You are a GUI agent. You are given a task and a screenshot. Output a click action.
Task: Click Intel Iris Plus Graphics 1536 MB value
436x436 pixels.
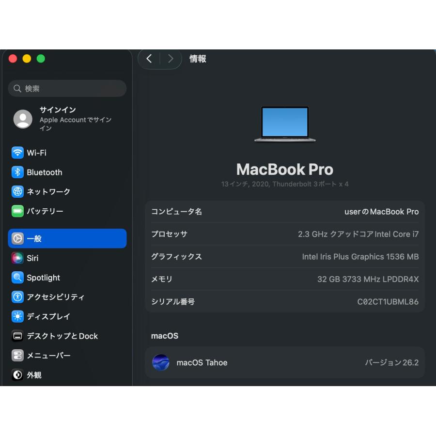[x=360, y=257]
